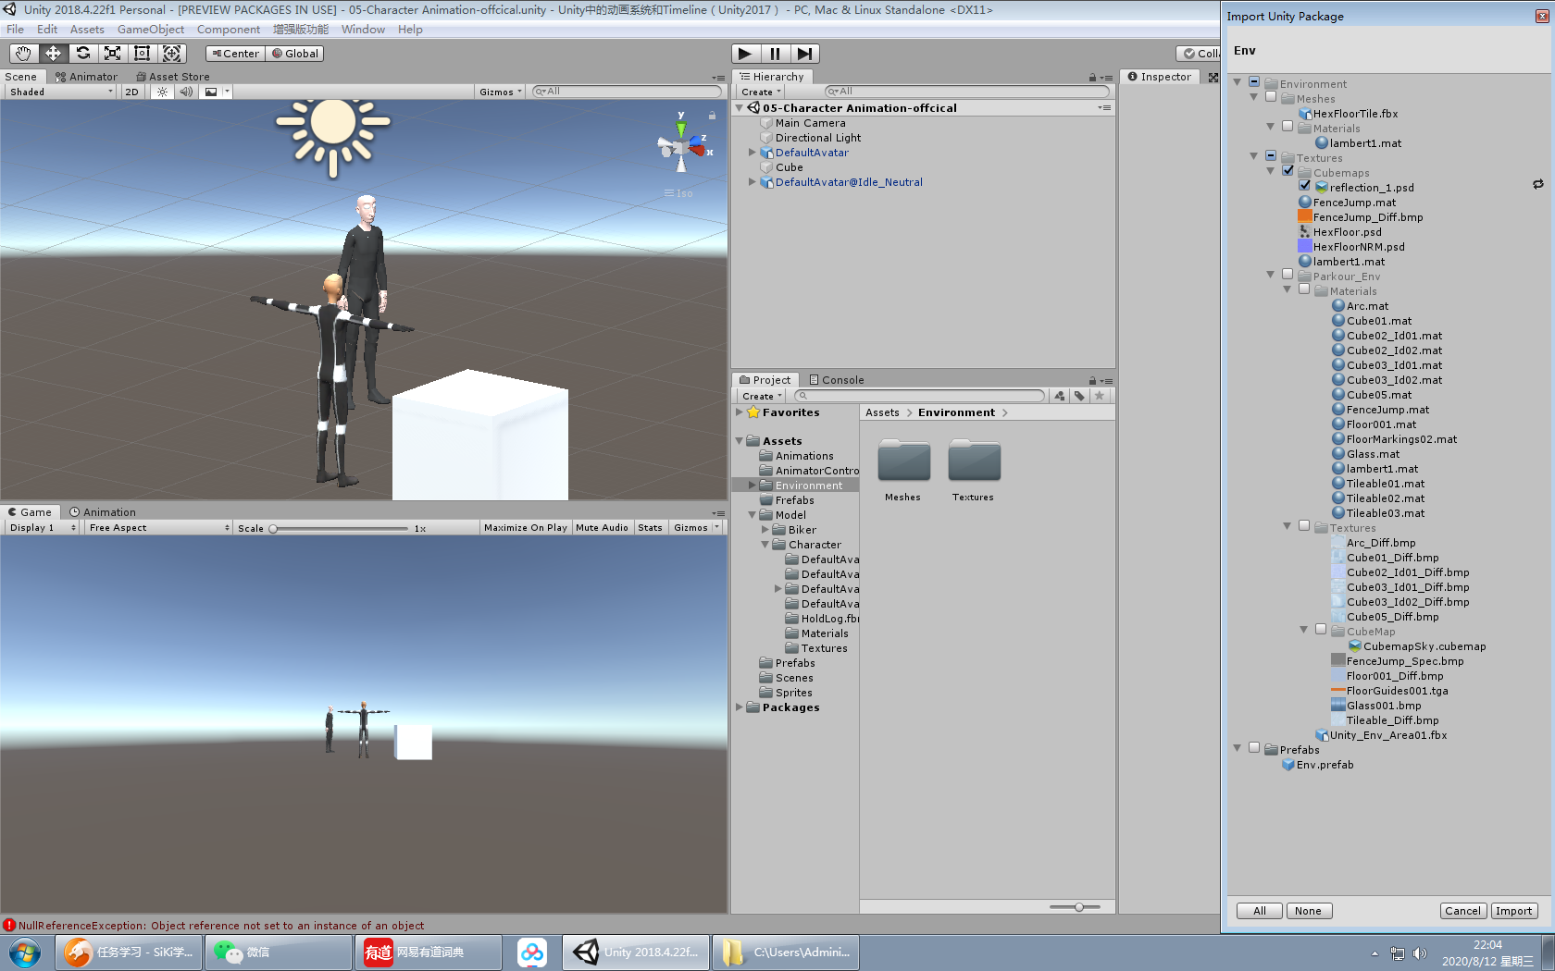Switch to the Animation tab
Image resolution: width=1555 pixels, height=971 pixels.
point(103,512)
